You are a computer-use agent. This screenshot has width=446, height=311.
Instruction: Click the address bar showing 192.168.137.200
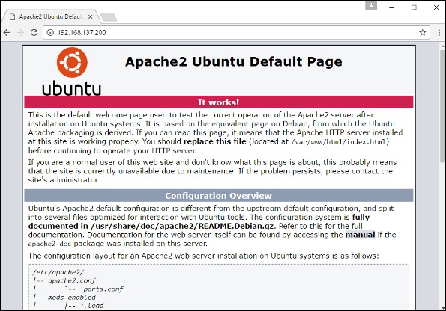pos(236,33)
